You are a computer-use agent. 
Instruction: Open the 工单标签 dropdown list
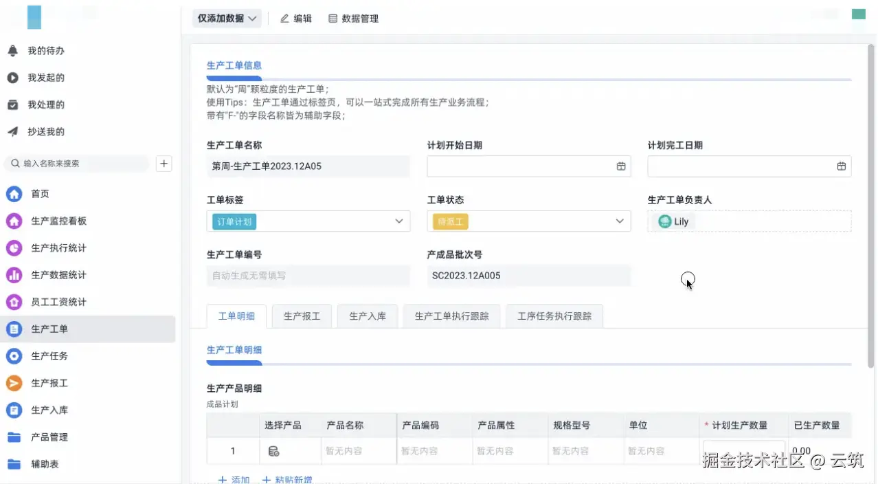click(x=398, y=221)
